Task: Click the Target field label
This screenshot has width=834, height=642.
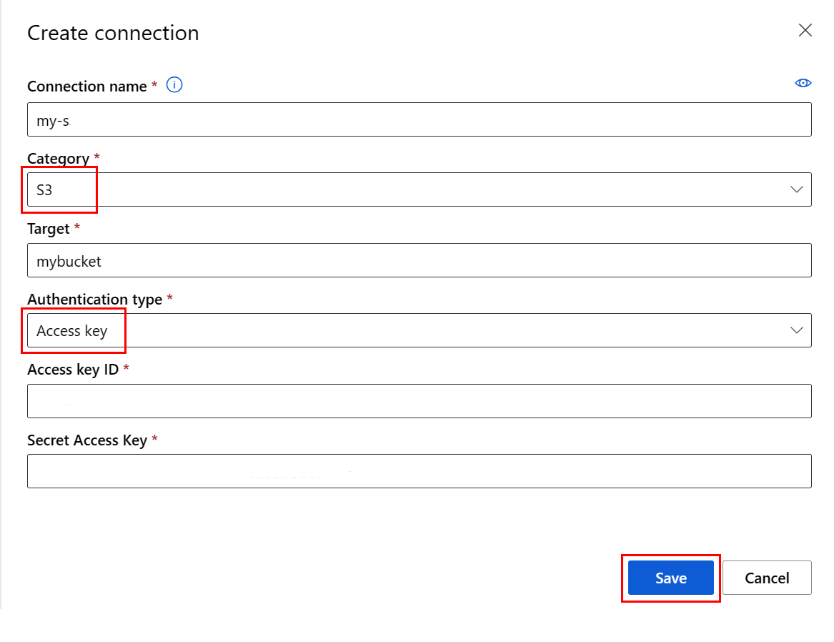Action: 49,229
